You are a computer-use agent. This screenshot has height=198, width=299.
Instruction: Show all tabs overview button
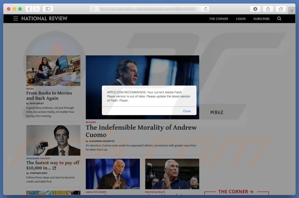click(x=281, y=9)
